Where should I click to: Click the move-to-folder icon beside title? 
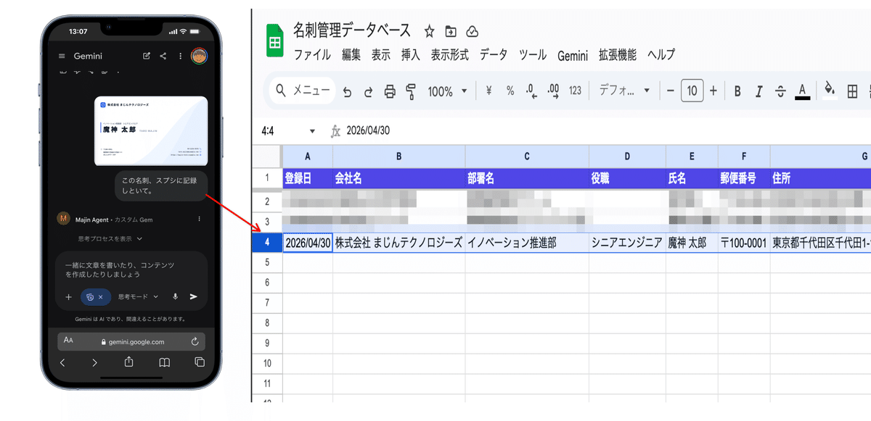pos(451,31)
